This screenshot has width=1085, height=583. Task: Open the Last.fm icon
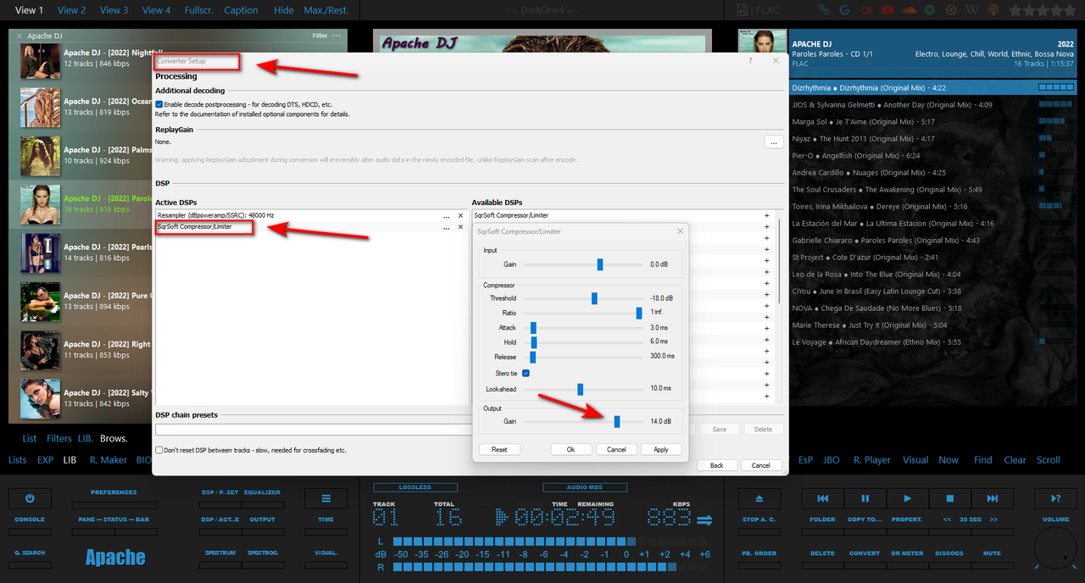click(x=865, y=10)
